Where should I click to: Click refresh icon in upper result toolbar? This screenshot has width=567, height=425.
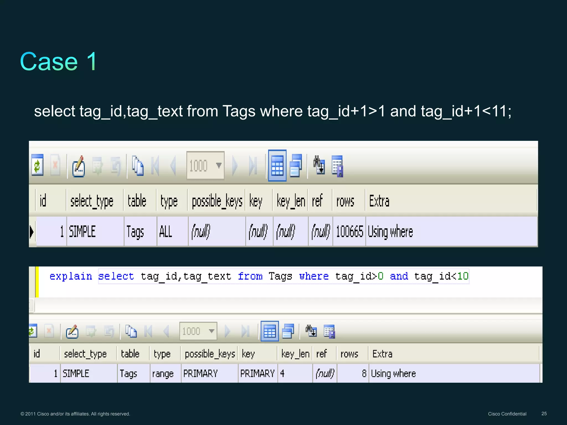(x=37, y=165)
